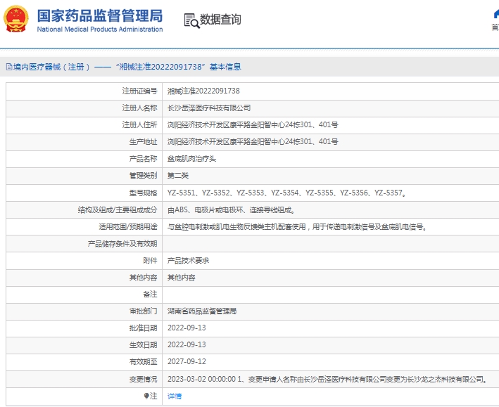Click the 有效期至 label
499x407 pixels.
point(143,361)
